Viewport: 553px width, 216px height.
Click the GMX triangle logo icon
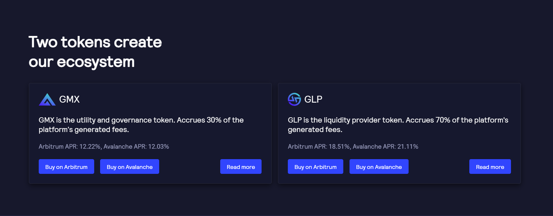tap(47, 100)
